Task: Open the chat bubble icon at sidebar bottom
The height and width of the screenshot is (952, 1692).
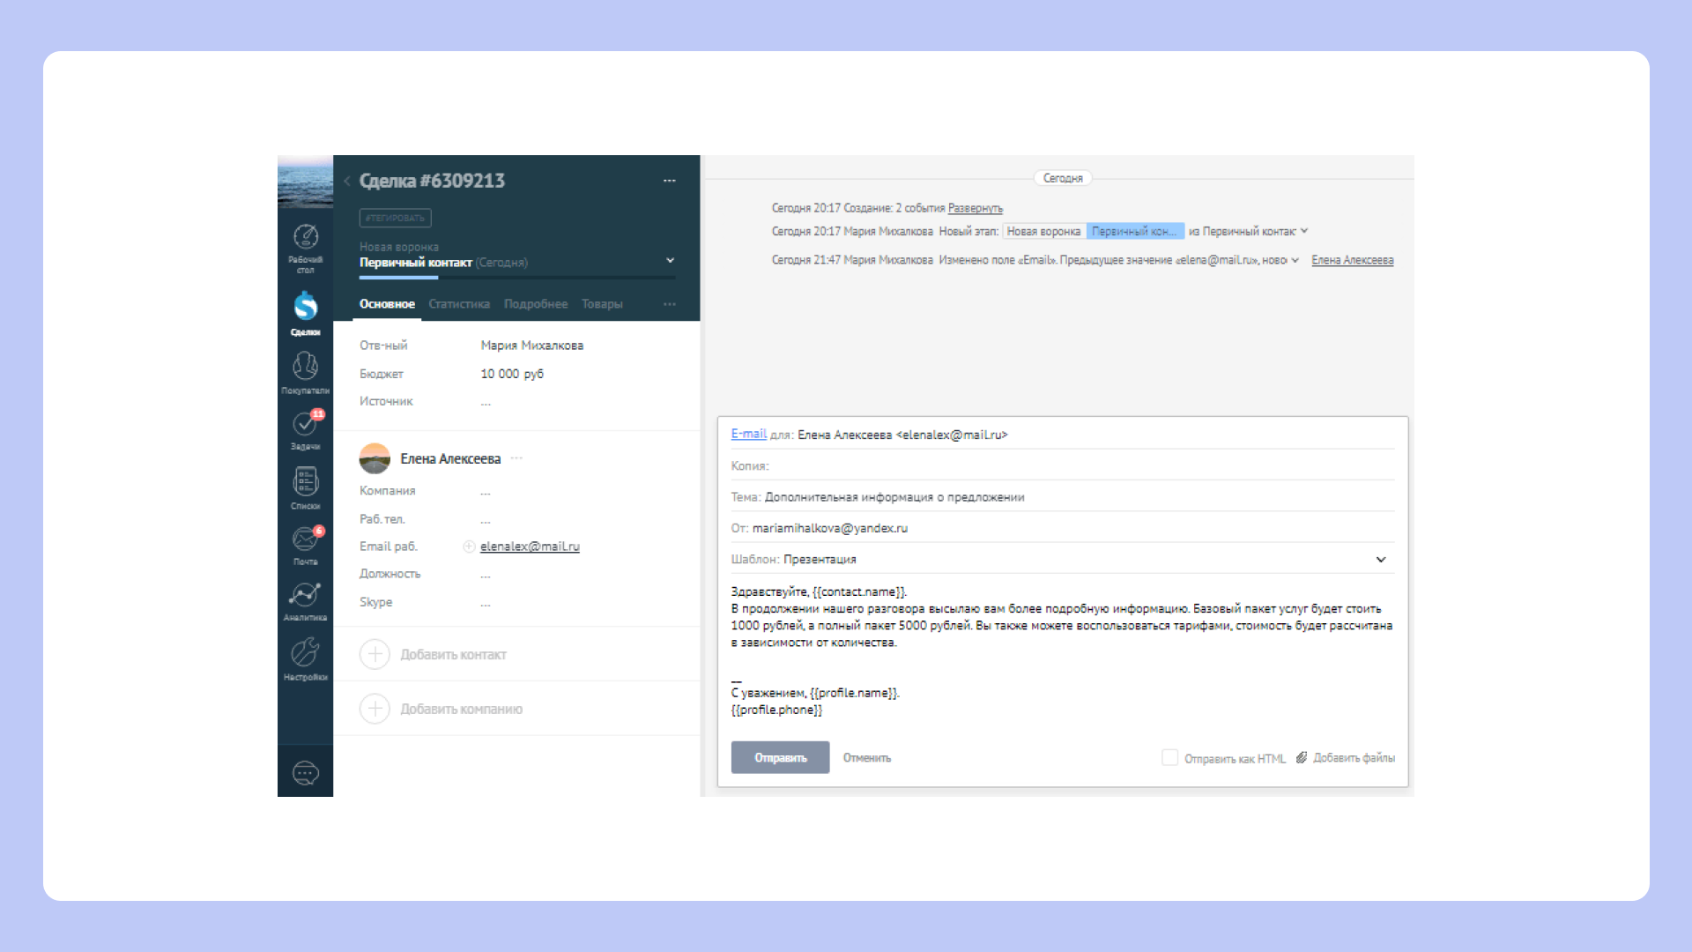Action: [x=305, y=773]
